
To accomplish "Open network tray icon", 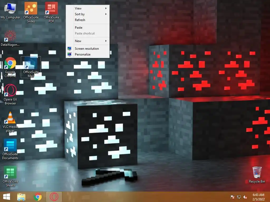I will 239,197.
